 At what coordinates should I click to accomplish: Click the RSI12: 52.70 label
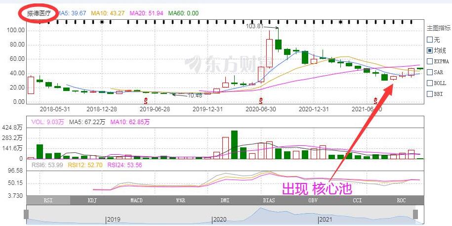coord(85,165)
